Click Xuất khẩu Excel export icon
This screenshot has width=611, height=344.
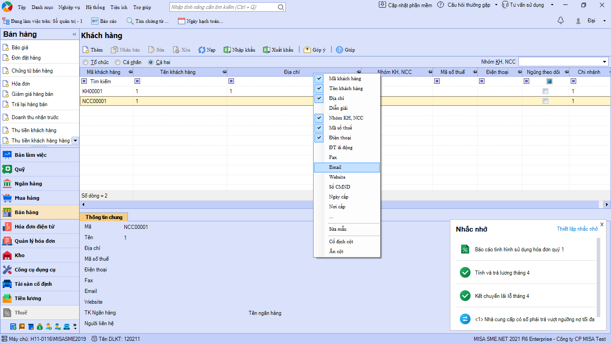click(266, 50)
